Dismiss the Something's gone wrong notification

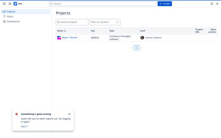click(x=69, y=114)
